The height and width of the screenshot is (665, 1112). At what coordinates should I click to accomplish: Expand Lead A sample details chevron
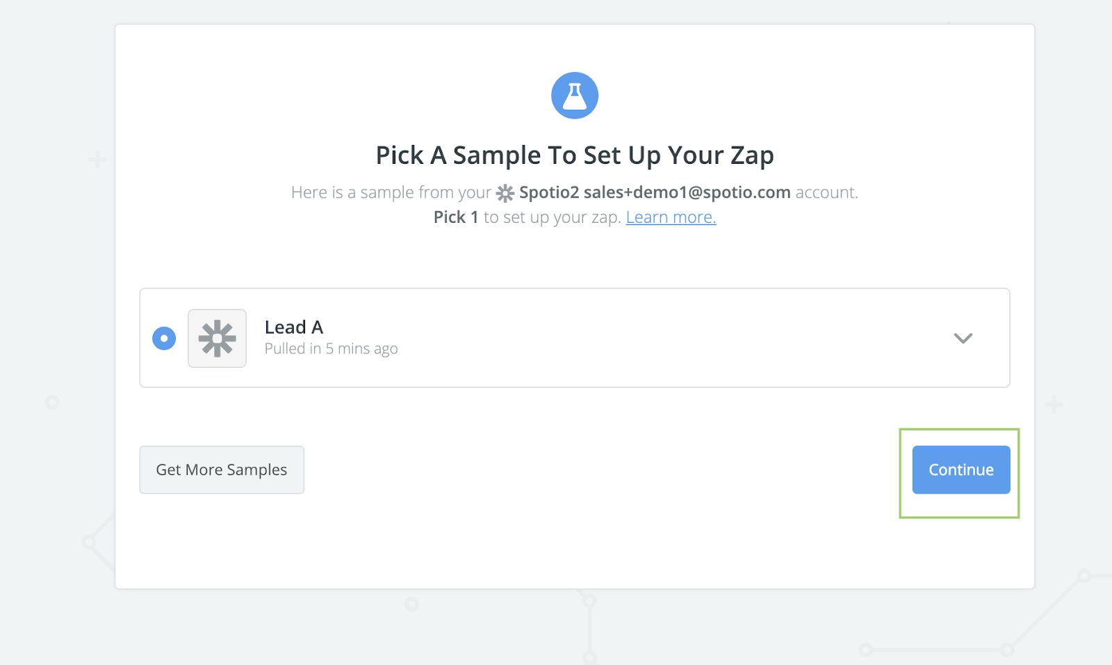(963, 339)
